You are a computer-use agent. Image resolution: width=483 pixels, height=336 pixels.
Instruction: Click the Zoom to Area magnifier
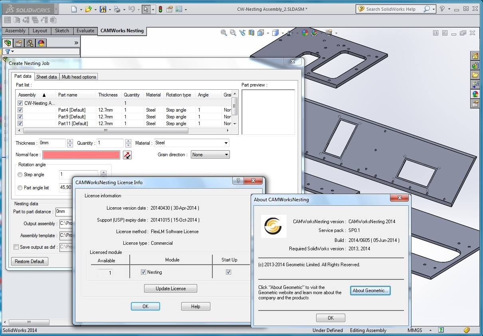click(x=233, y=33)
